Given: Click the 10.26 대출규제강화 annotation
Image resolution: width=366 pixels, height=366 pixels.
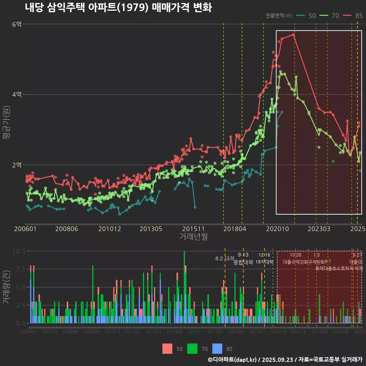Looking at the screenshot, I should (295, 258).
